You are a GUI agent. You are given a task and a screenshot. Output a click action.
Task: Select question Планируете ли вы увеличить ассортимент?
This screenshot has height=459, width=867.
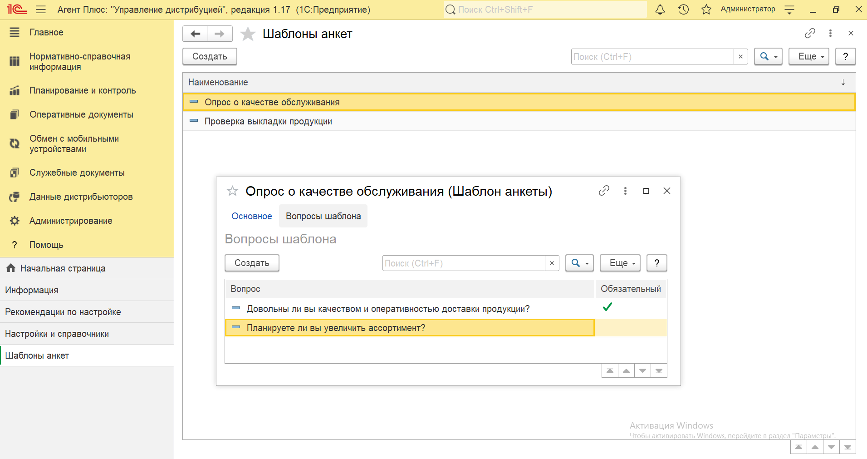(x=410, y=328)
